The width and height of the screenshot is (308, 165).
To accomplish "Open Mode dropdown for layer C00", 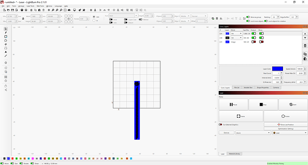I will (x=237, y=37).
